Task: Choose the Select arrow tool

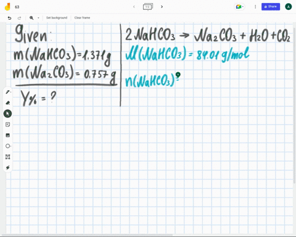Action: [7, 114]
